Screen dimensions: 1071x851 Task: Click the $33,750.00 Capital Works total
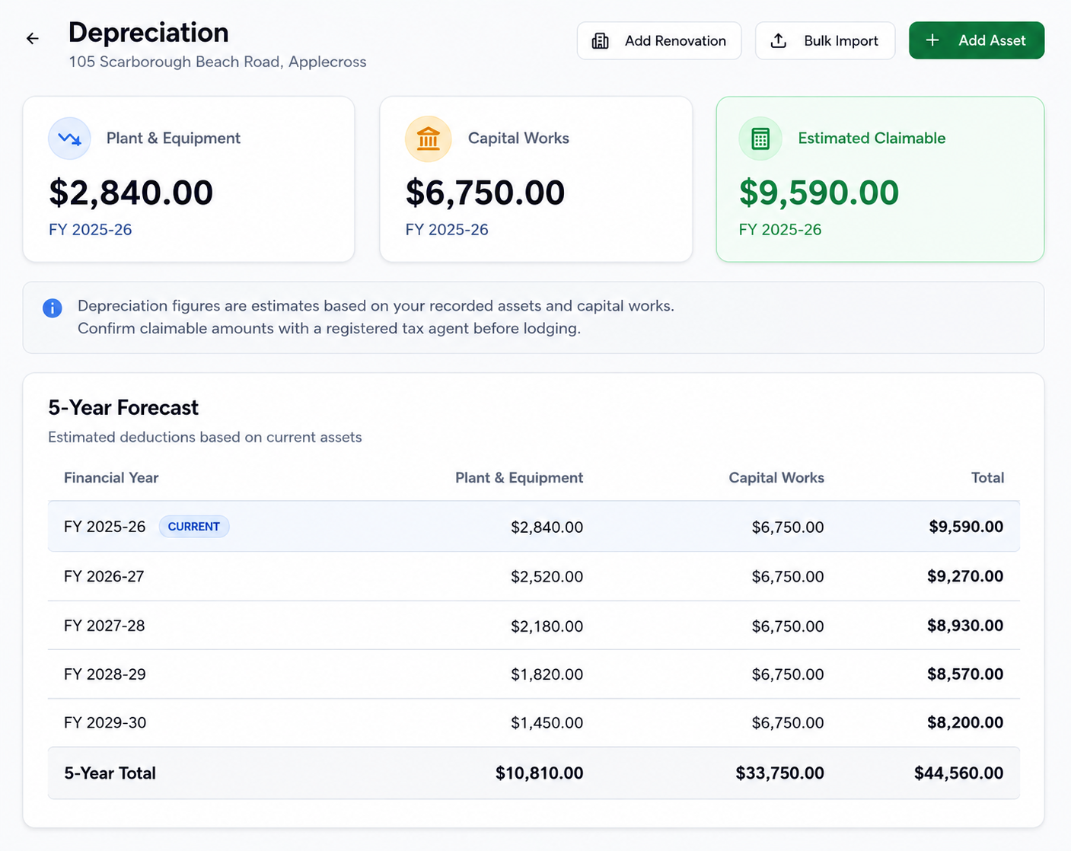pos(780,773)
